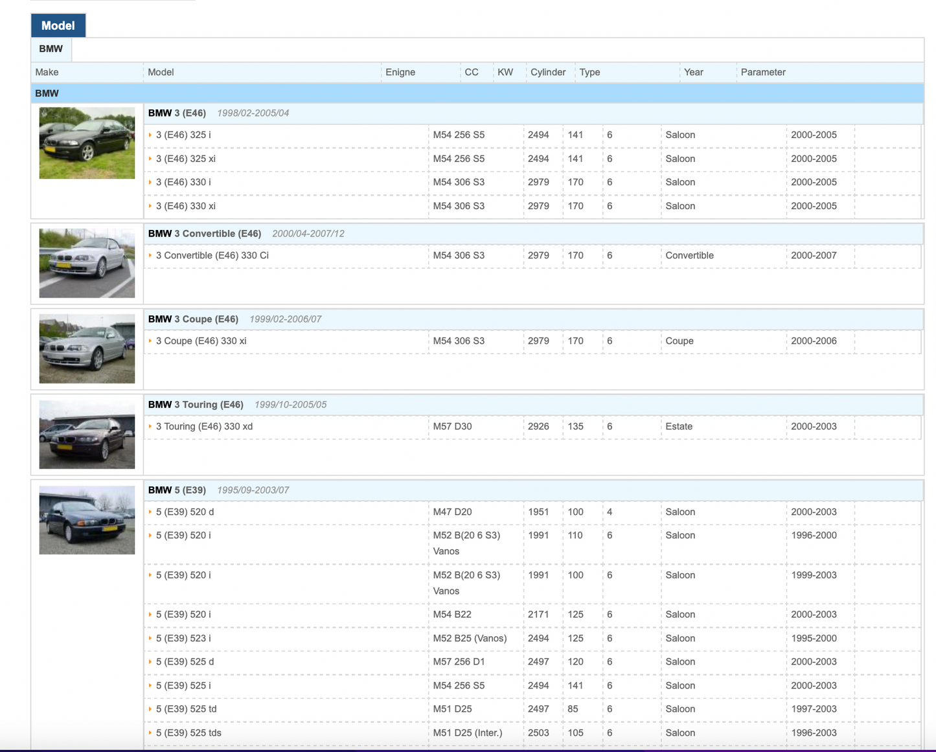Open the 3 Convertible (E46) 330 Ci link
936x752 pixels.
coord(212,256)
